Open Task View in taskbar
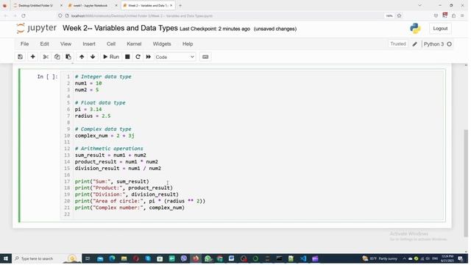Viewport: 471px width, 265px height. [88, 258]
